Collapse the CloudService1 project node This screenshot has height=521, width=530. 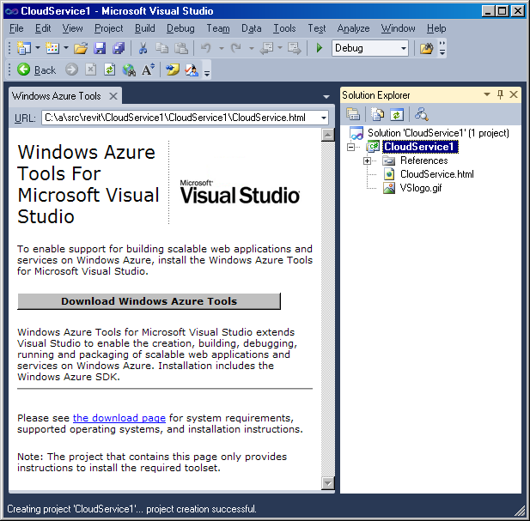click(350, 147)
